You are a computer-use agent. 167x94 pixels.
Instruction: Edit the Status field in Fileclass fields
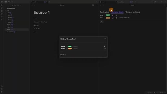pos(113,18)
